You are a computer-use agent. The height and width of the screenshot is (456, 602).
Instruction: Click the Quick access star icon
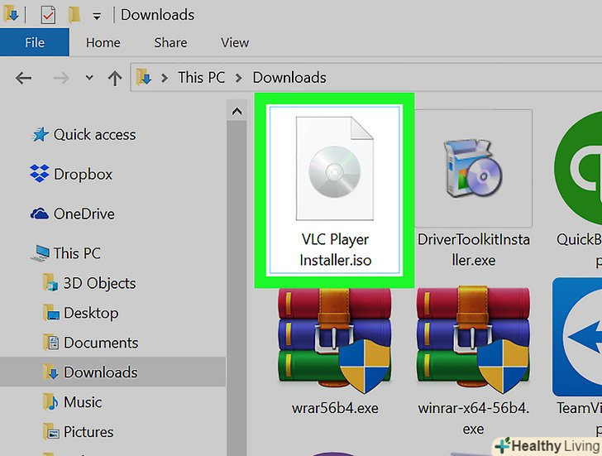40,134
